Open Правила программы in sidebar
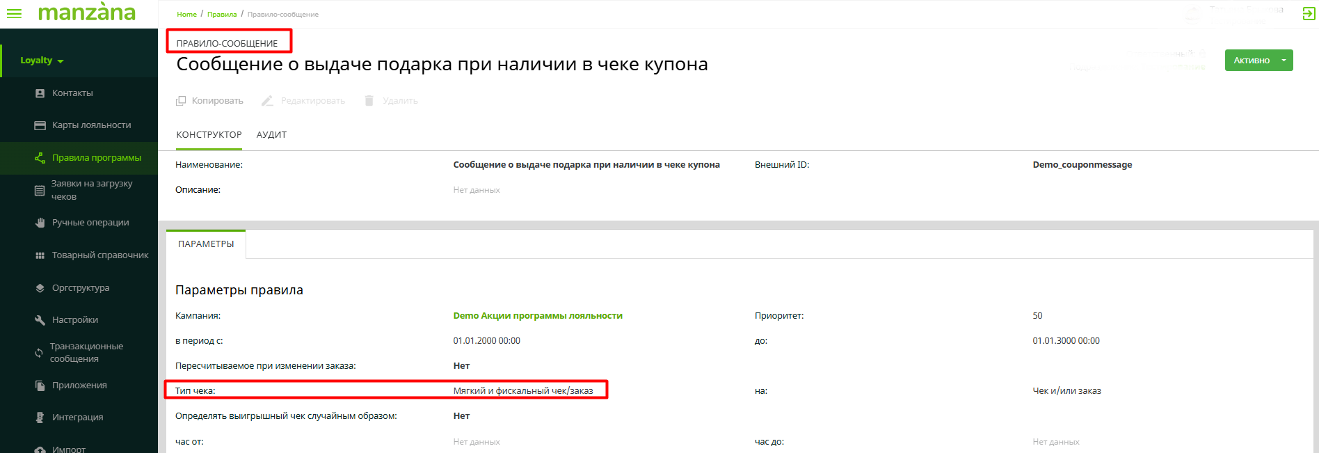Screen dimensions: 1319x453 click(96, 158)
